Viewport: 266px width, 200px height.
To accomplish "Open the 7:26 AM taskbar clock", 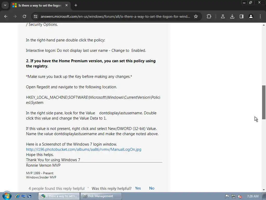I will click(x=252, y=196).
